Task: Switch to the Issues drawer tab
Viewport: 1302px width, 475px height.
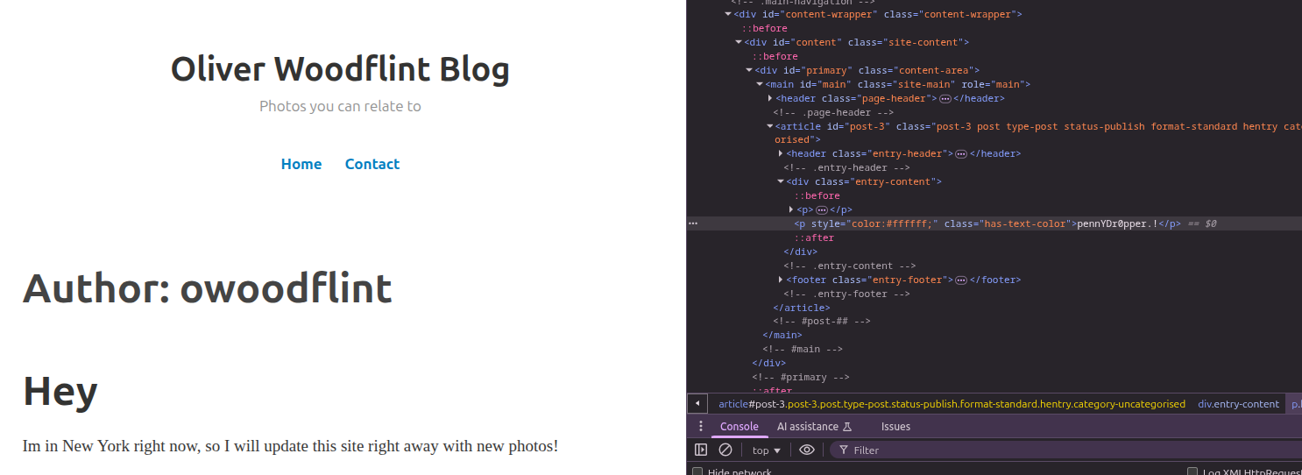Action: [x=895, y=427]
